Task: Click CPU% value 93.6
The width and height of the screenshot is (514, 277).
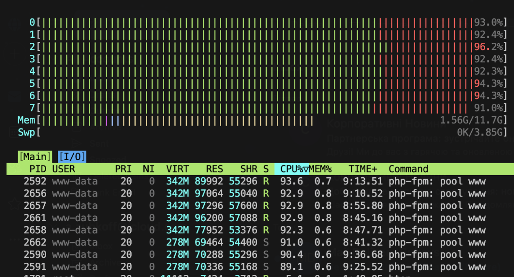Action: pos(292,181)
